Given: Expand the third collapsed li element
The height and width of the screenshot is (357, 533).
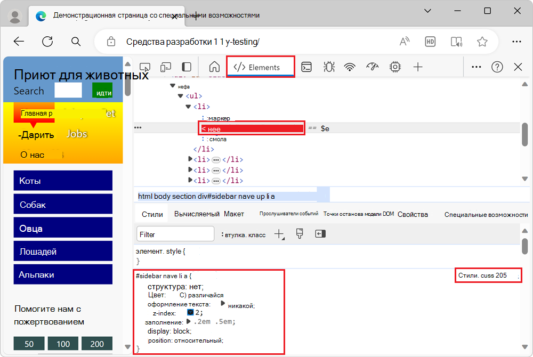Looking at the screenshot, I should point(190,180).
